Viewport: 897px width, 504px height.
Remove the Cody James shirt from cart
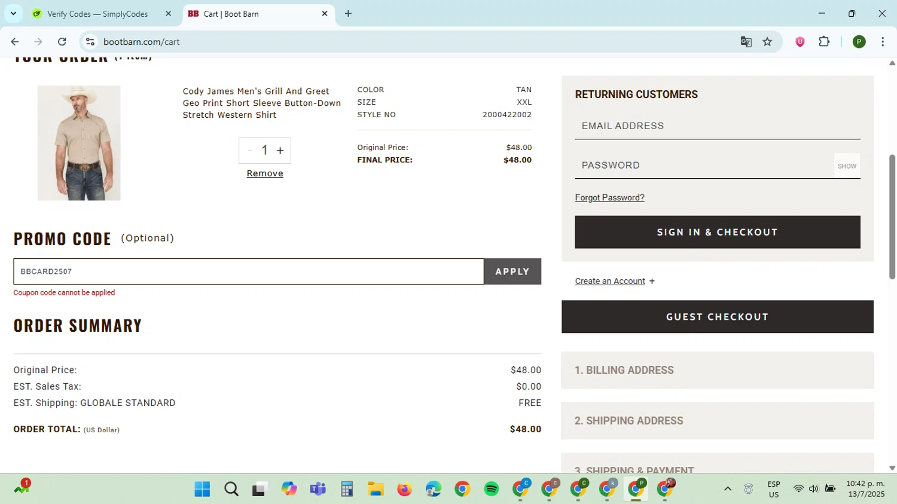265,173
